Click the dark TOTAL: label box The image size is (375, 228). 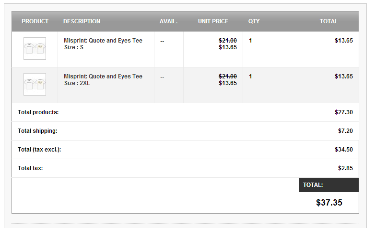pos(328,185)
